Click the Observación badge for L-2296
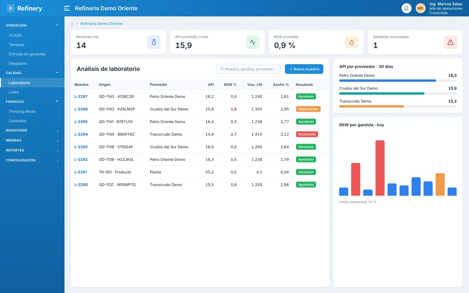 [x=308, y=109]
